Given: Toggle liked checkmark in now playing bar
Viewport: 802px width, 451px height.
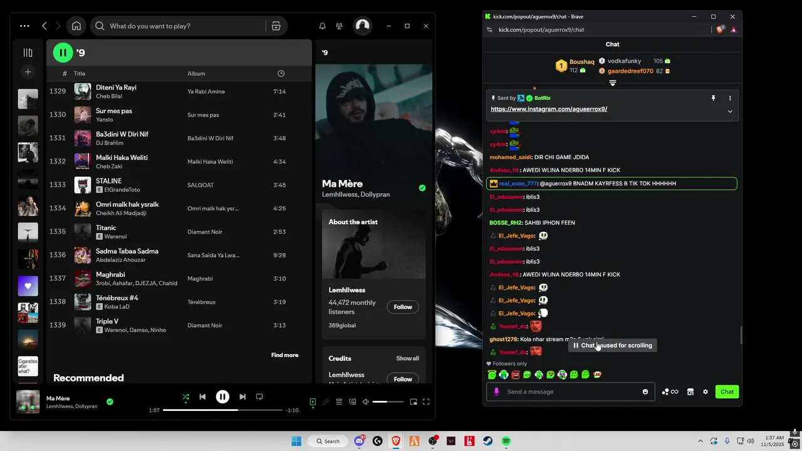Looking at the screenshot, I should (110, 402).
